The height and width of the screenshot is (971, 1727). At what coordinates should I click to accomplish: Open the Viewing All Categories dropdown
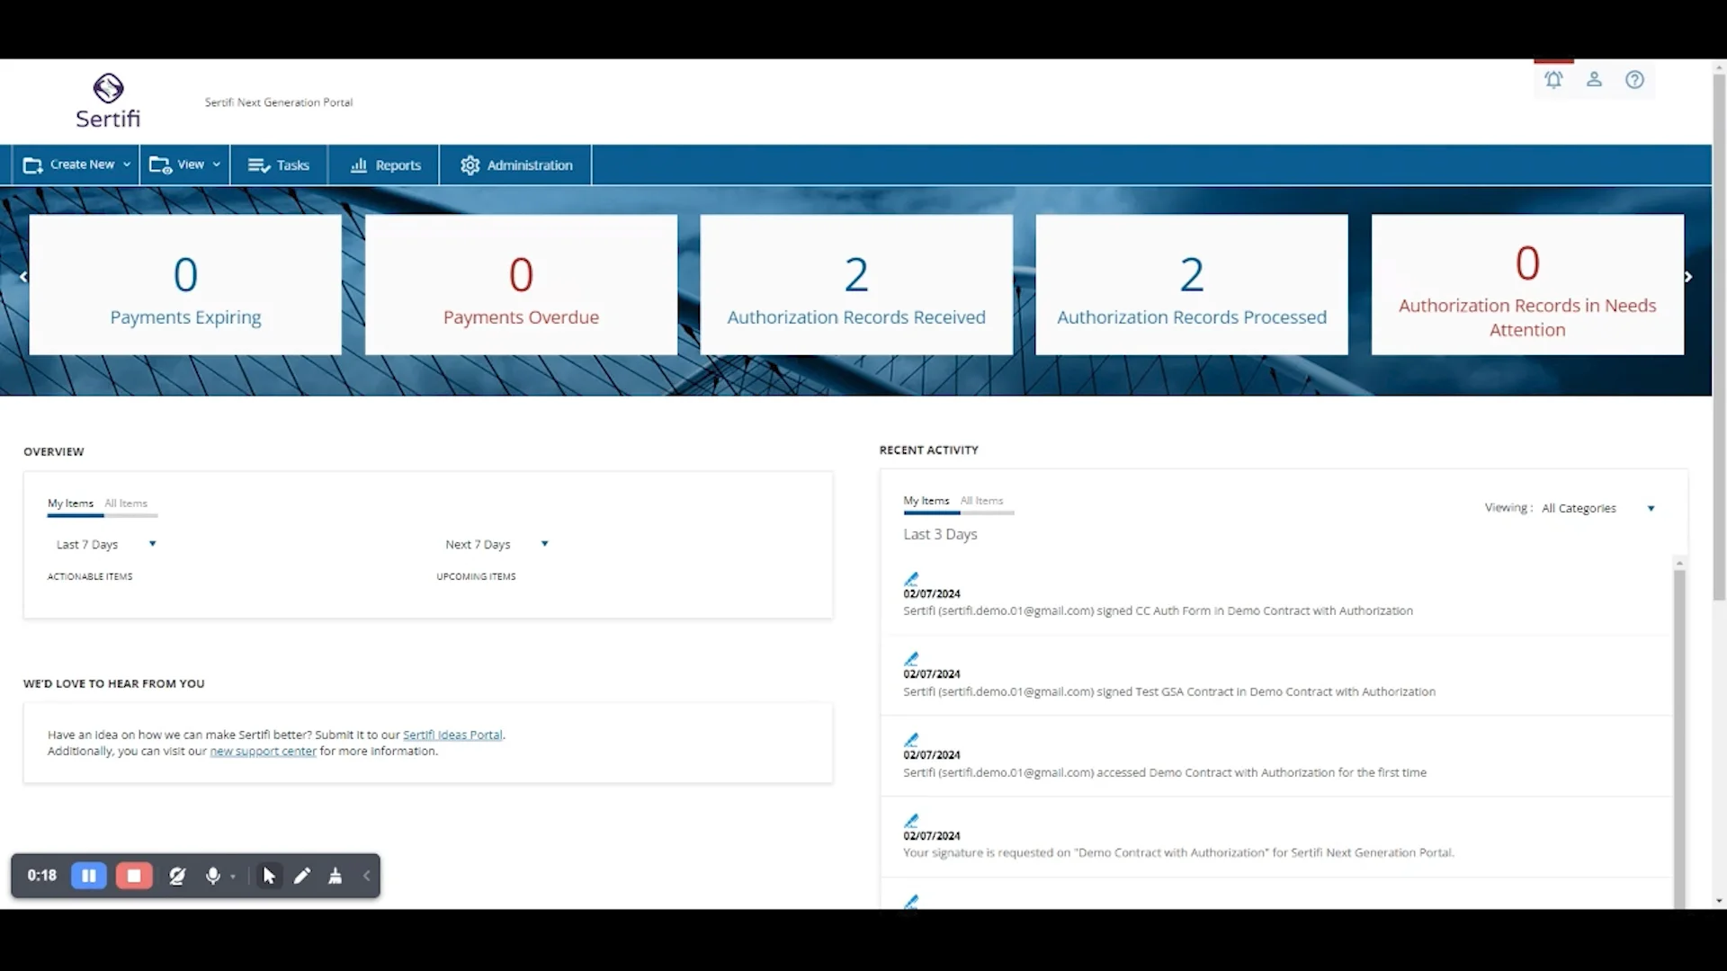(x=1597, y=508)
